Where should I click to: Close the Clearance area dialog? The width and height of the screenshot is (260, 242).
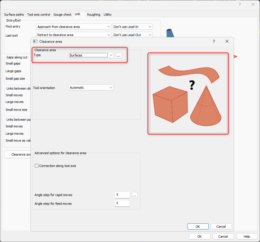227,41
